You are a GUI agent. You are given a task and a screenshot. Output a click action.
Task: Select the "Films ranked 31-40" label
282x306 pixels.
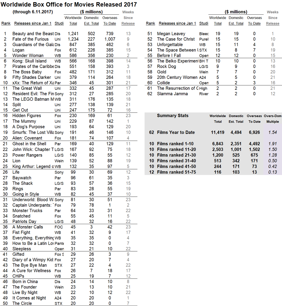click(x=177, y=161)
